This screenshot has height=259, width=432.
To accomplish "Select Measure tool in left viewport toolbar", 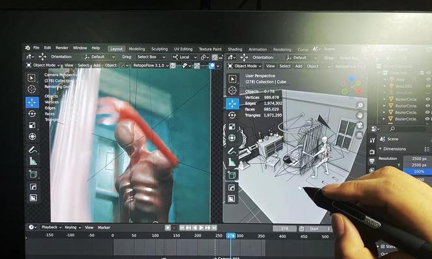I will click(x=33, y=161).
